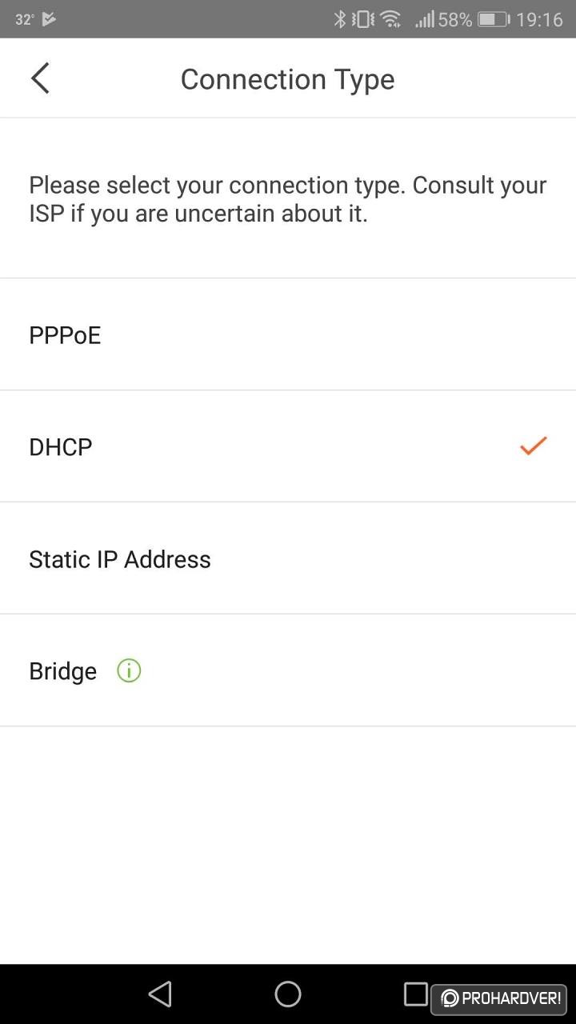576x1024 pixels.
Task: Go back using the header arrow
Action: (40, 78)
